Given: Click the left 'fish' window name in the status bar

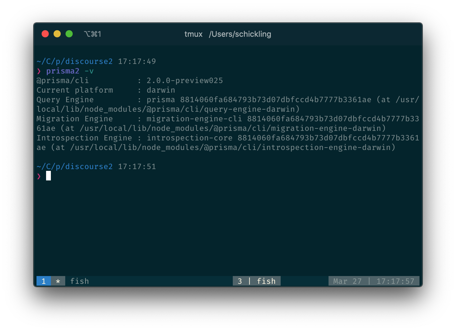Looking at the screenshot, I should tap(80, 281).
